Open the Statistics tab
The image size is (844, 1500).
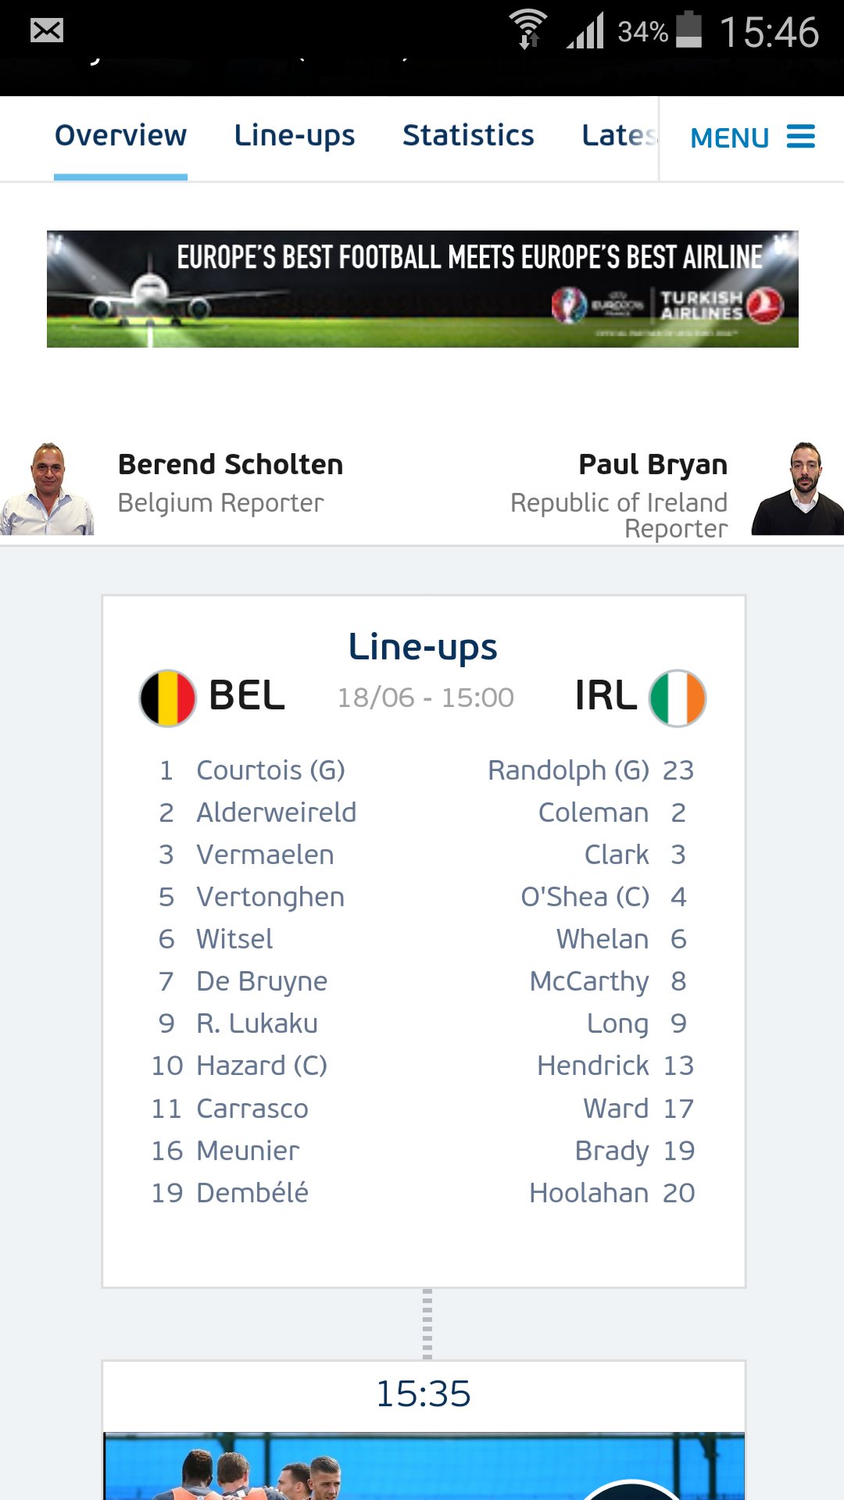468,136
